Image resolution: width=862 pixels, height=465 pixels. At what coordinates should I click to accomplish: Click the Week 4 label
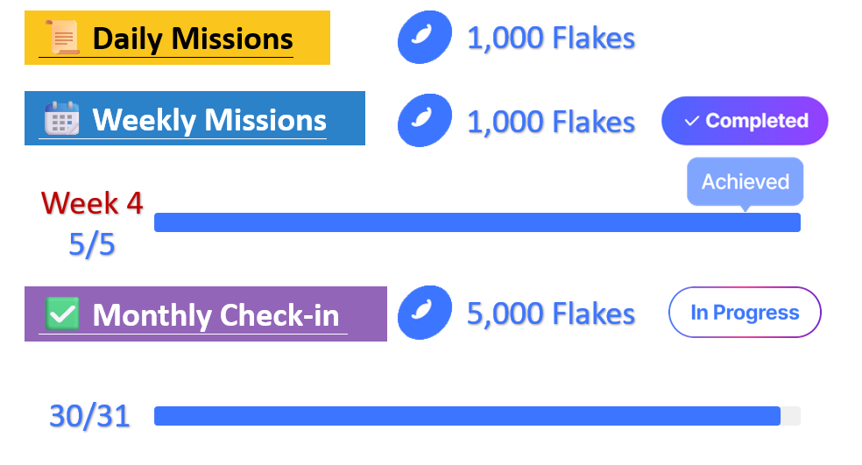92,203
